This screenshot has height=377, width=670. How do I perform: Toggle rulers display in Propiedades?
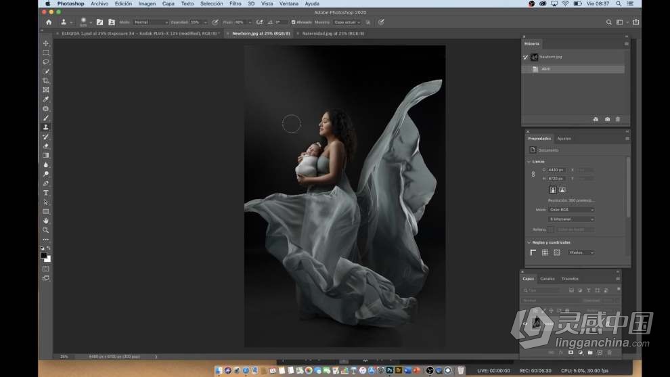[533, 252]
